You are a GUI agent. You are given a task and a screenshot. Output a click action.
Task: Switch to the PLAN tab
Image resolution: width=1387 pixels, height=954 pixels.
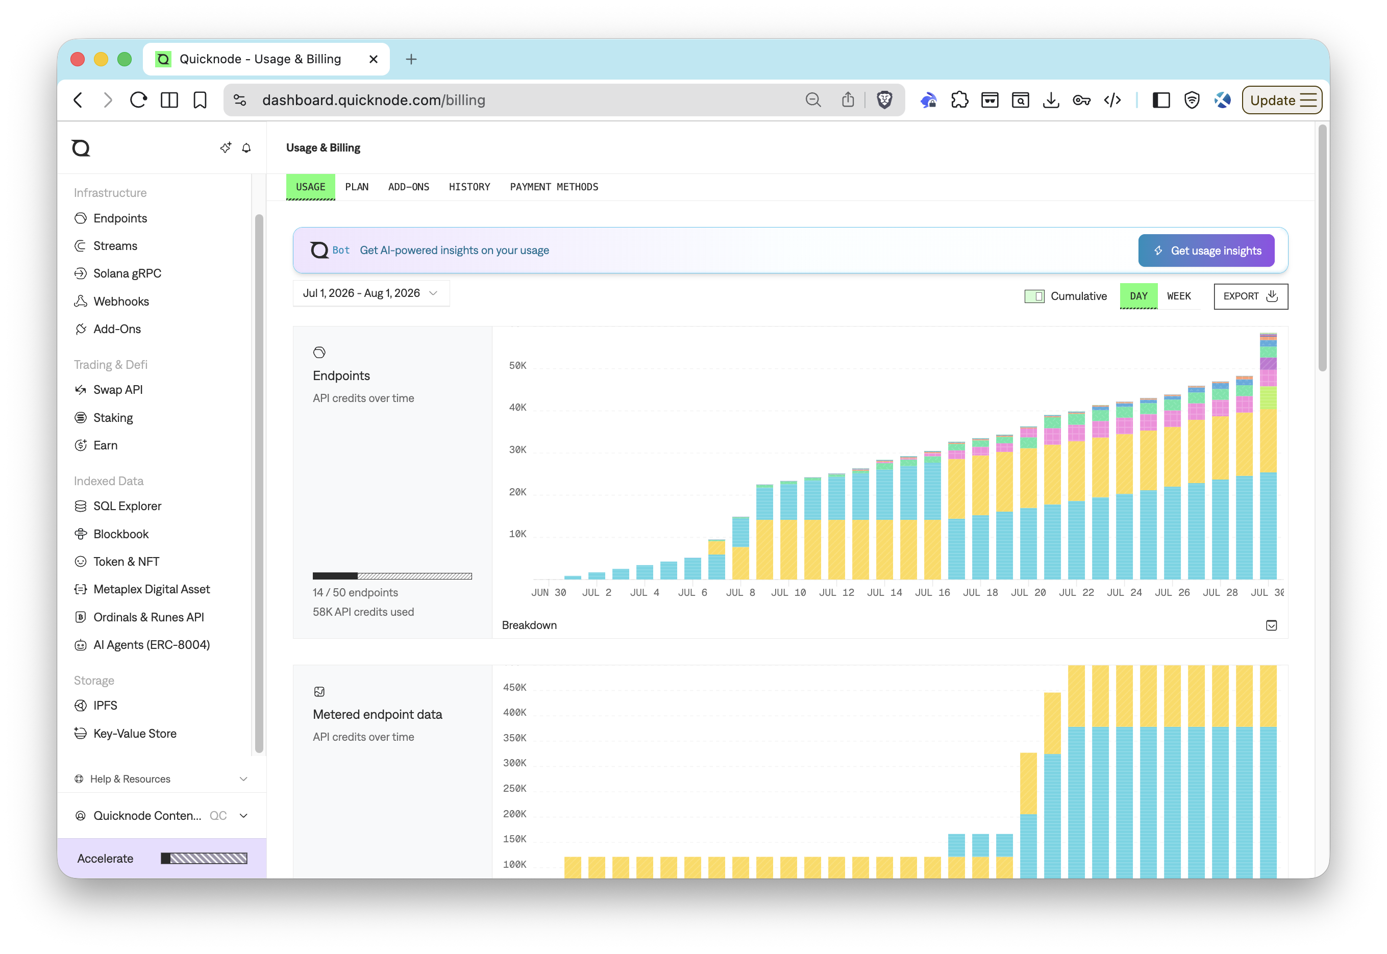(x=356, y=187)
